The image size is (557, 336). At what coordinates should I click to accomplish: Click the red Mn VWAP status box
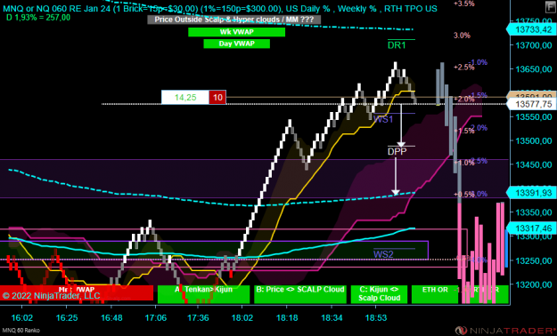77,292
